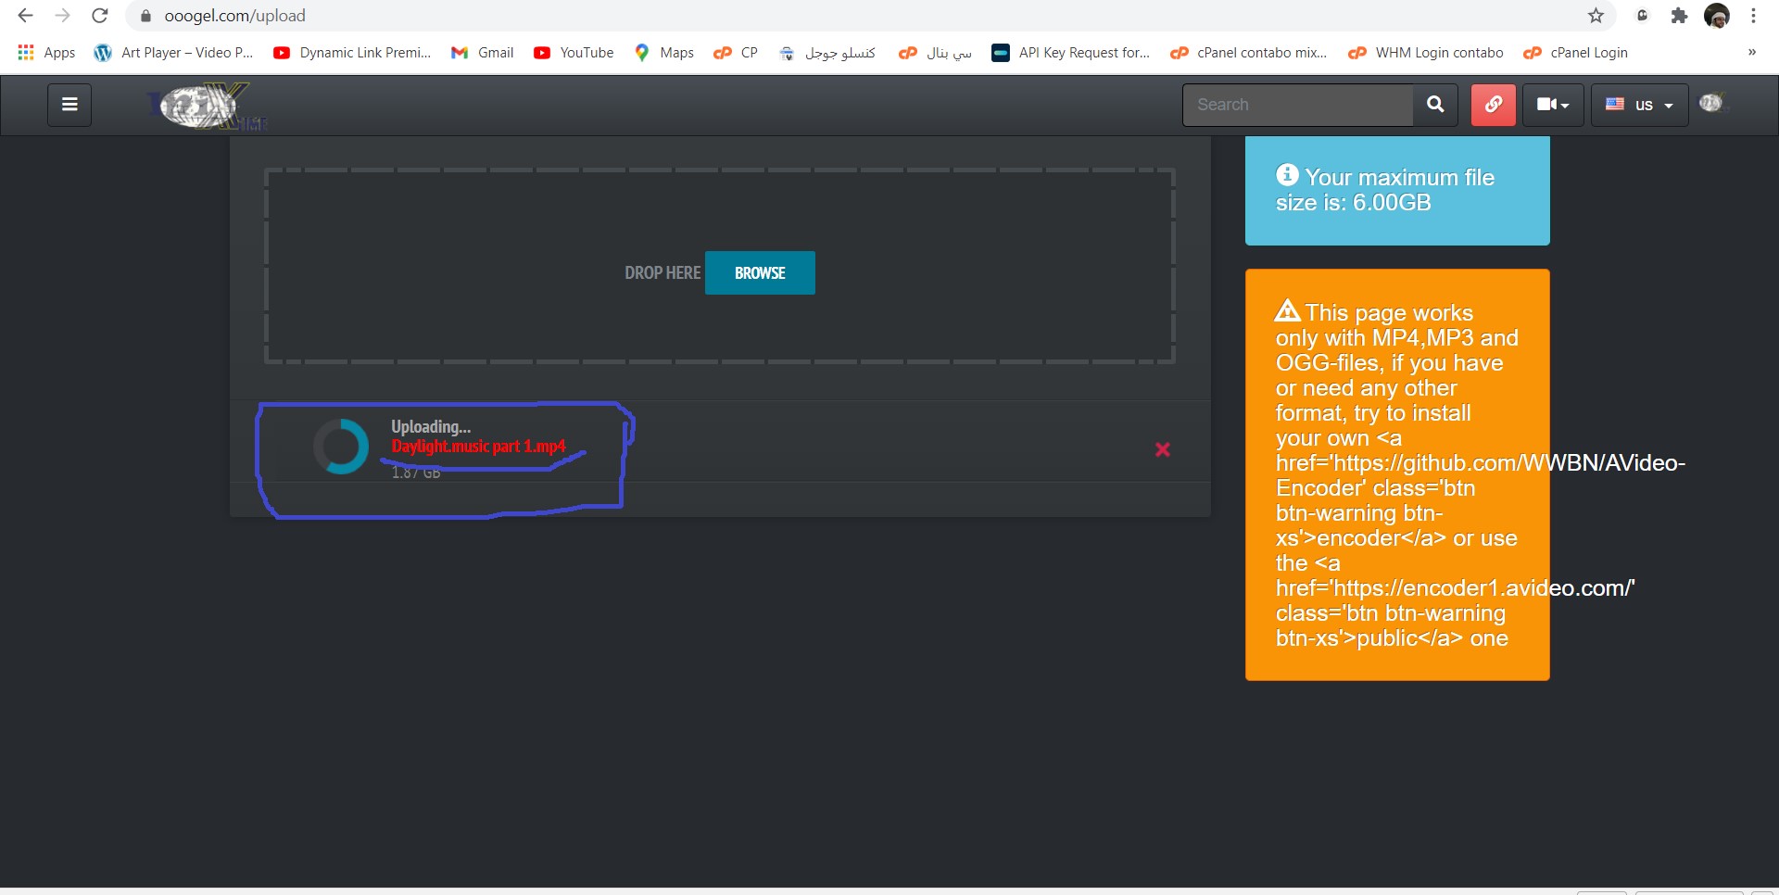Click the Daylight.music part 1.mp4 file name

point(478,447)
